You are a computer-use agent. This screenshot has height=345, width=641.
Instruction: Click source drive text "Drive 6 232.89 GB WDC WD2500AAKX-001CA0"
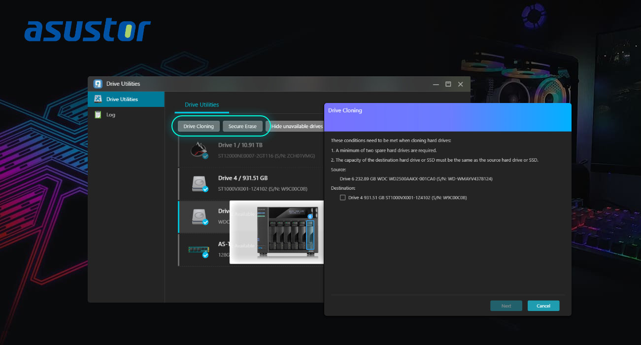(389, 179)
